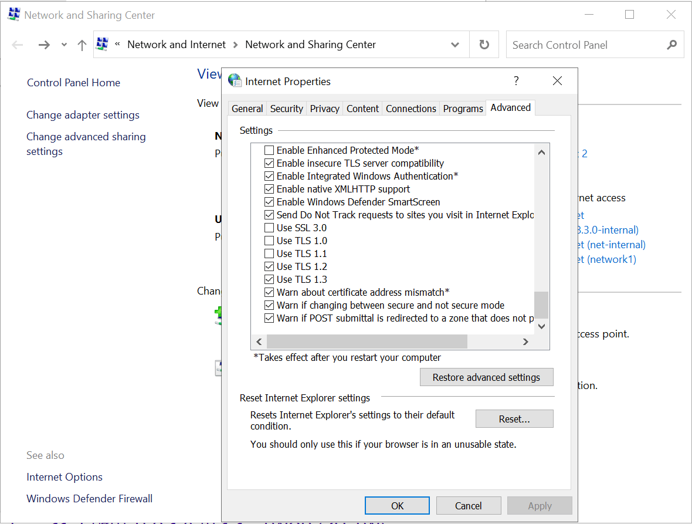Image resolution: width=692 pixels, height=524 pixels.
Task: Click the Network and Sharing Center title icon
Action: tap(14, 14)
